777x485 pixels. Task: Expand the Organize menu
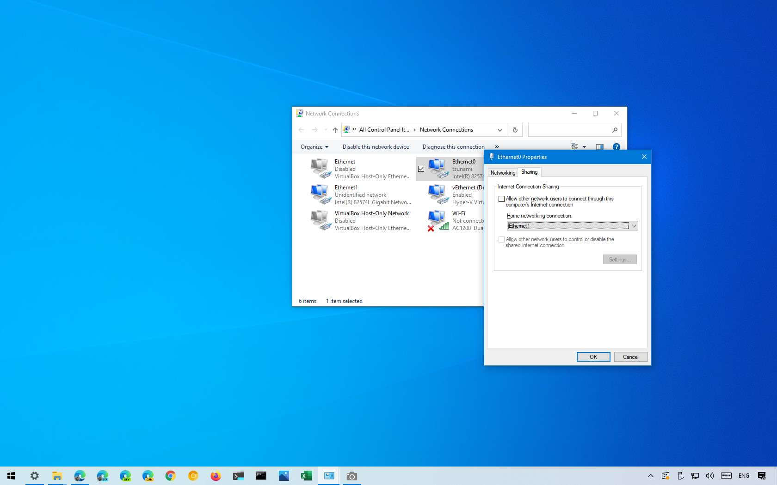(314, 147)
